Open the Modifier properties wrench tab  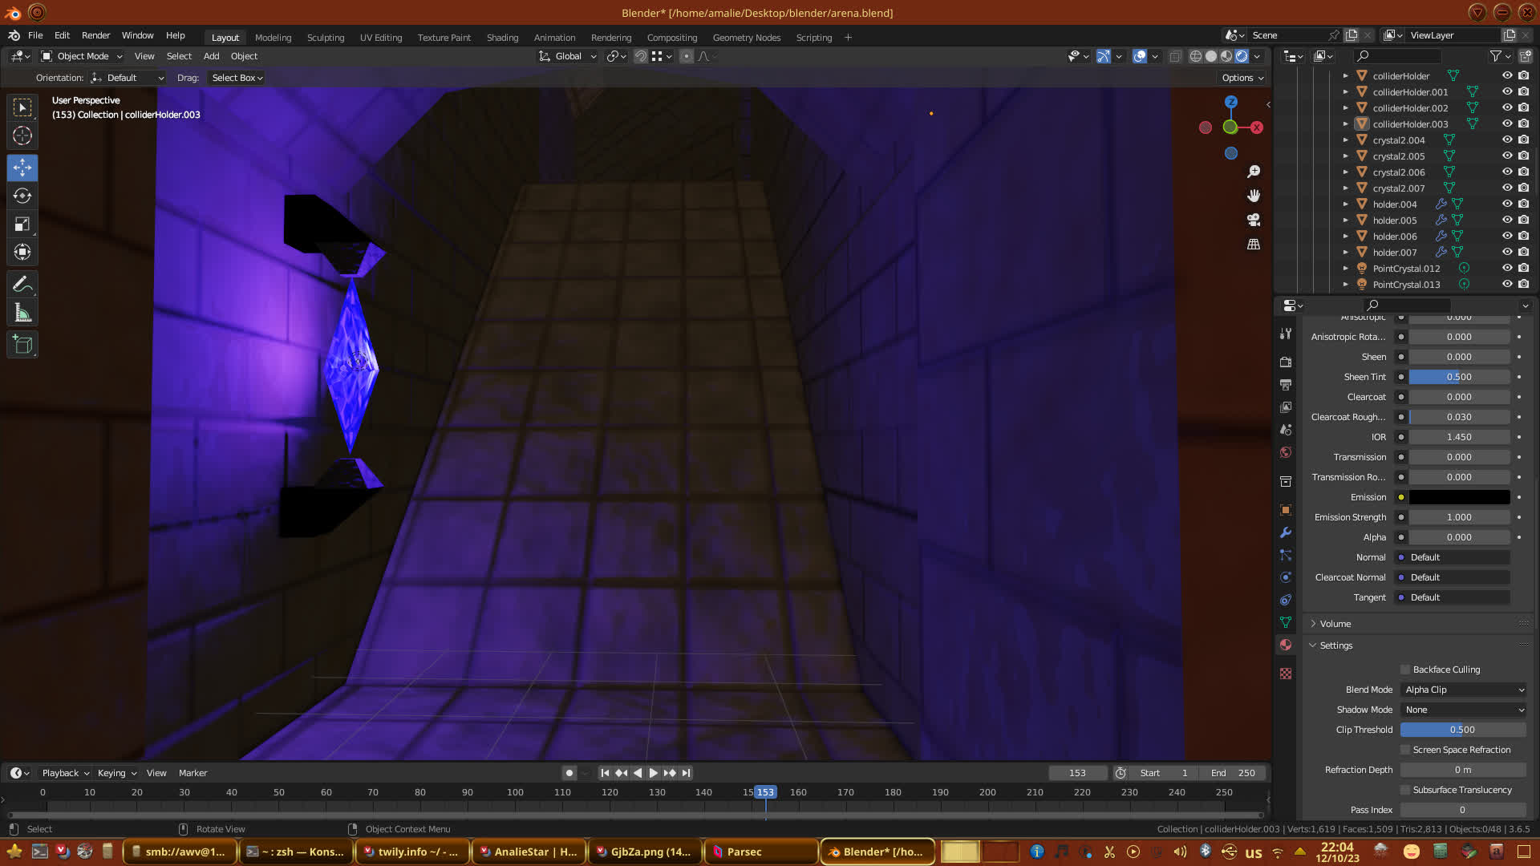click(1286, 532)
